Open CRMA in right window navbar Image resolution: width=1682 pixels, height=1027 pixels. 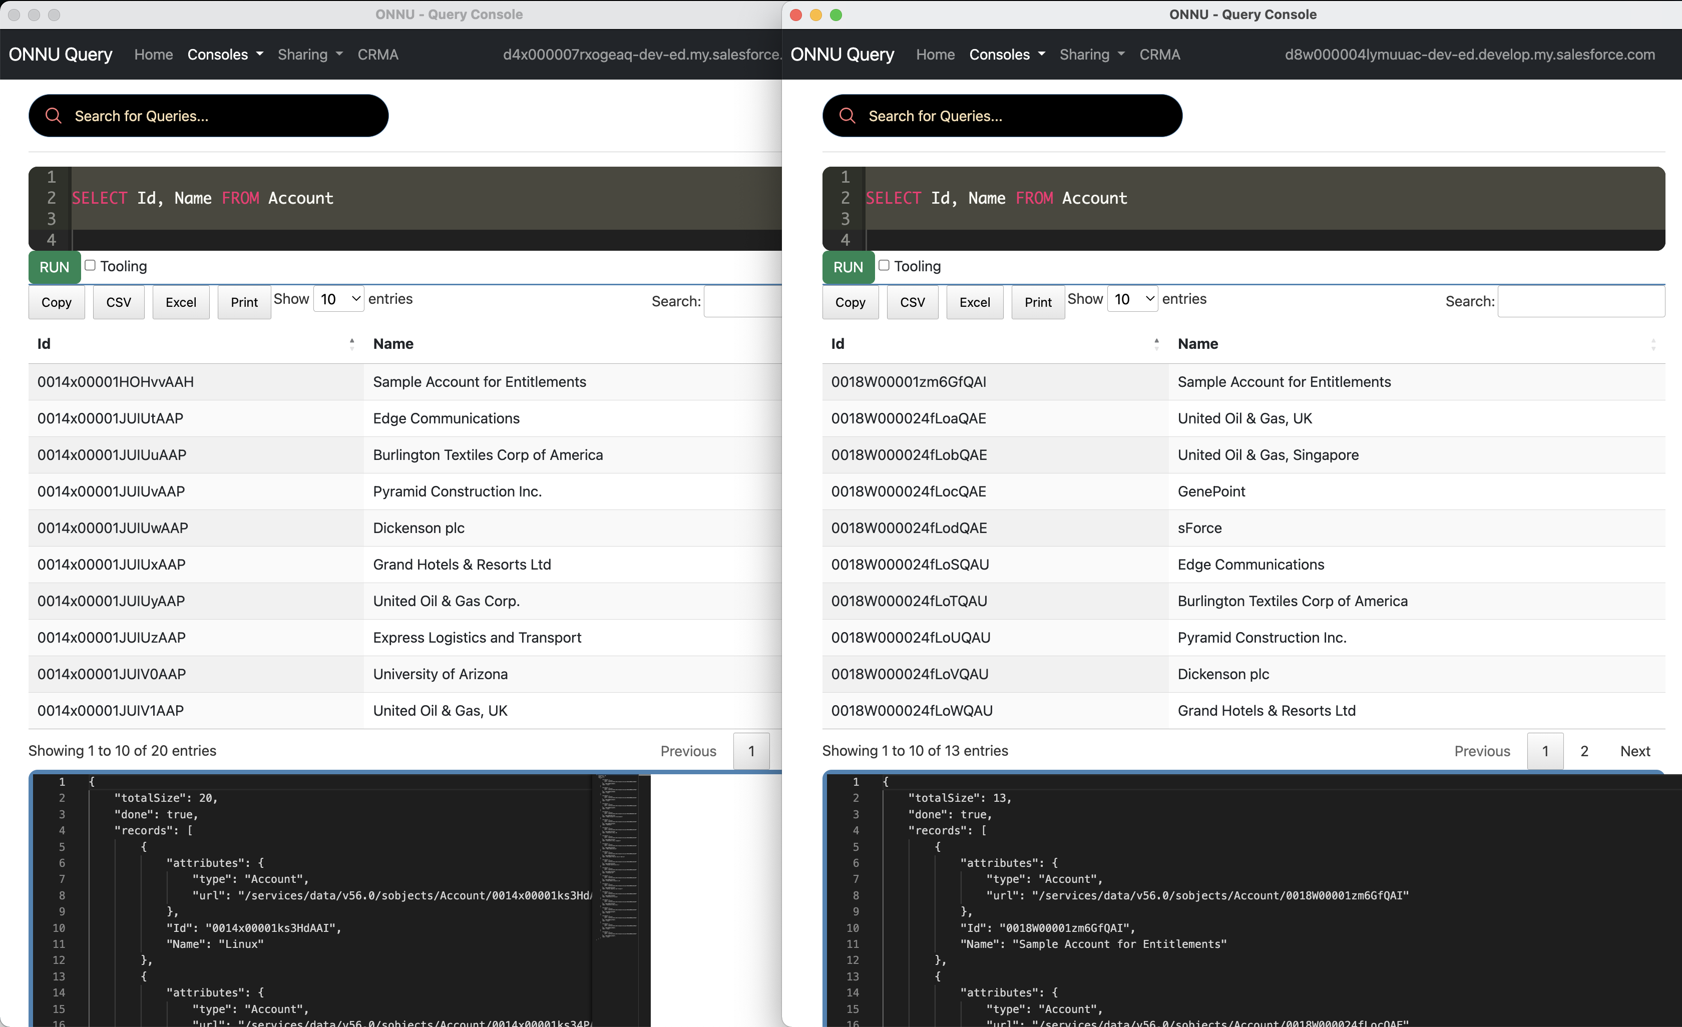pos(1159,55)
